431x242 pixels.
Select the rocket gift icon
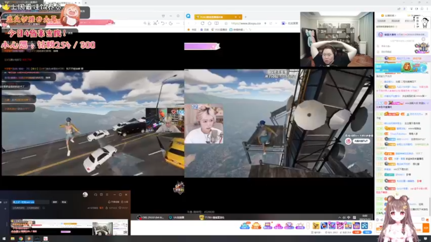point(324,225)
